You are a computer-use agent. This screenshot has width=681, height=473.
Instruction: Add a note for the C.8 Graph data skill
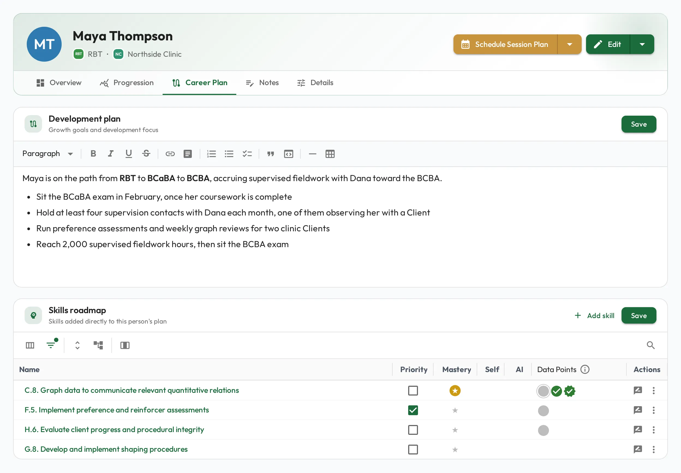tap(638, 391)
